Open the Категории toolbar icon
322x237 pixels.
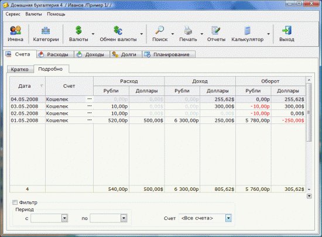(46, 31)
